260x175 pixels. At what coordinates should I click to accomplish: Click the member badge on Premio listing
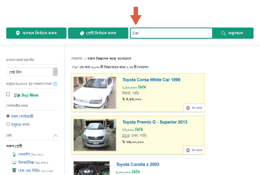pyautogui.click(x=126, y=136)
